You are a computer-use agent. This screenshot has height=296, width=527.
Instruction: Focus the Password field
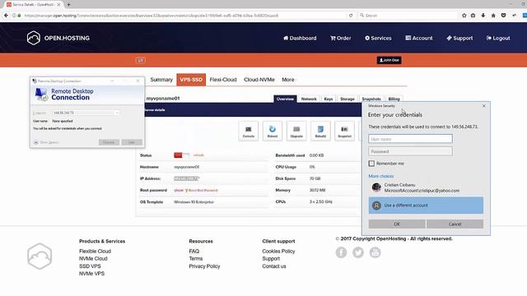tap(410, 151)
